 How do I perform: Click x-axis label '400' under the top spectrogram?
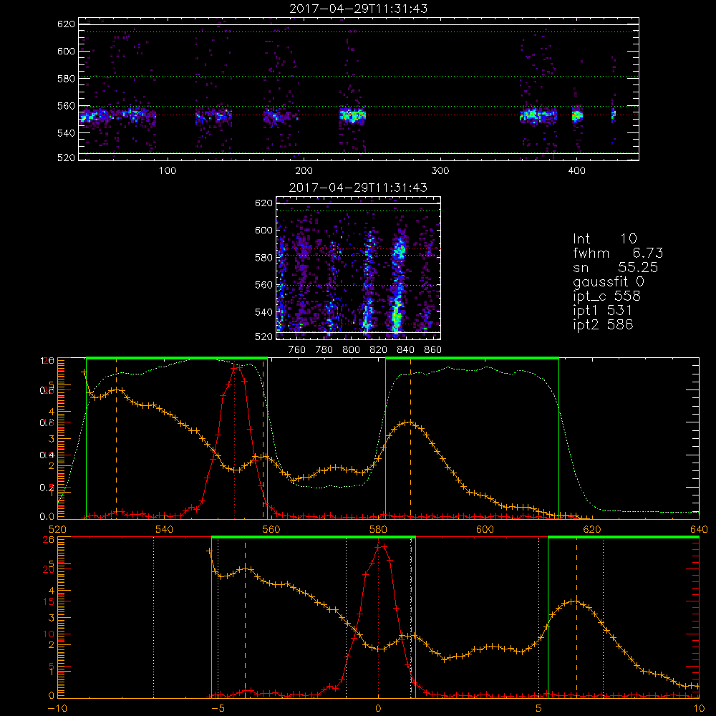[576, 171]
